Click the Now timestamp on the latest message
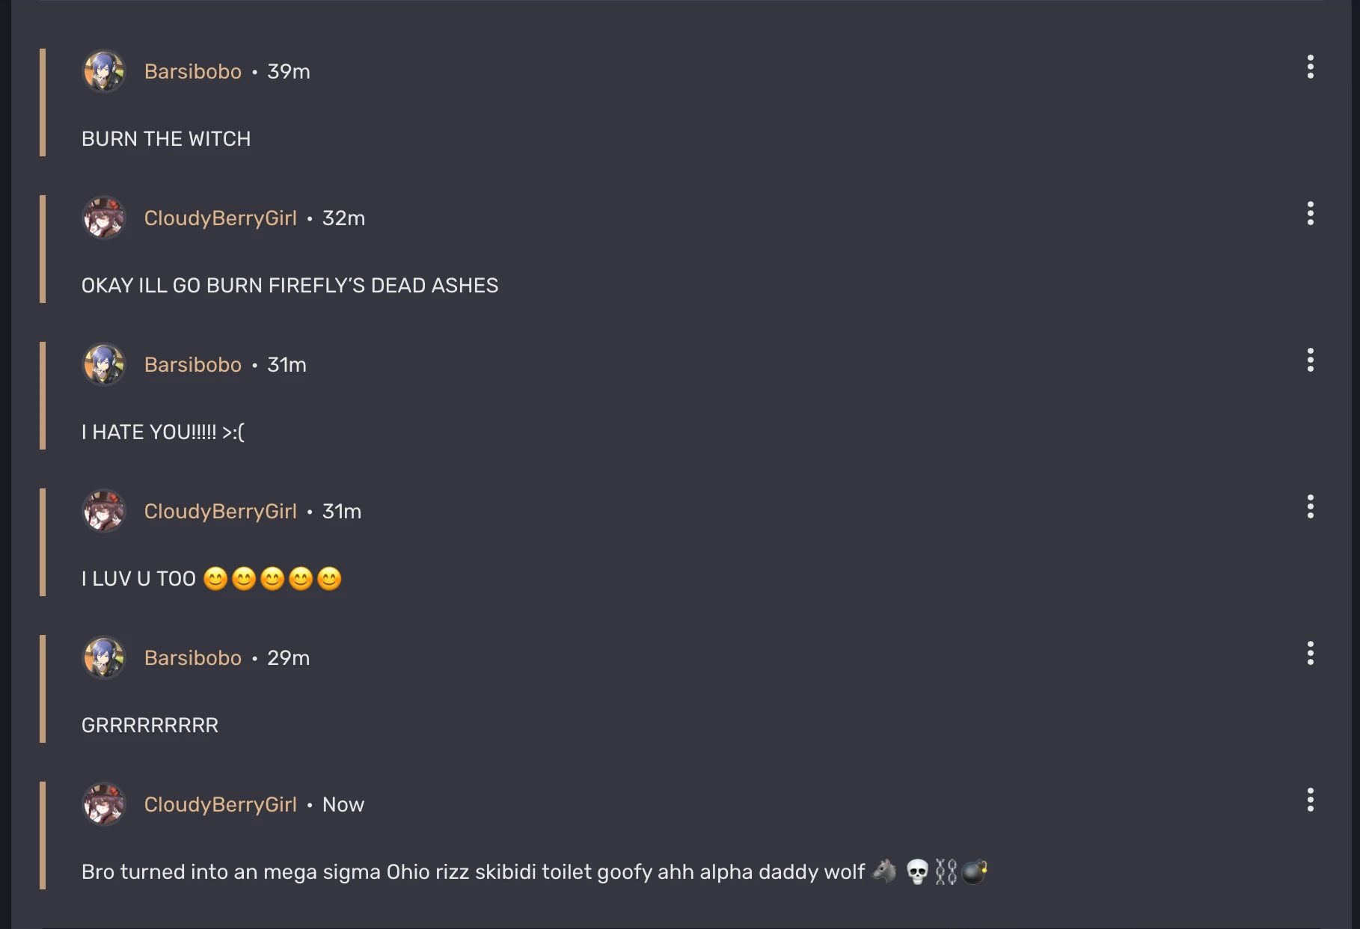 click(343, 804)
